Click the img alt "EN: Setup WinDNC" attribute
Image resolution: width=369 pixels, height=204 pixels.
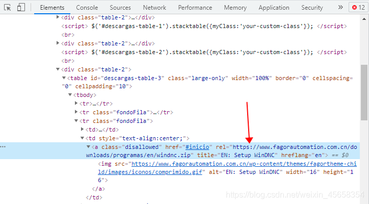tap(246, 172)
